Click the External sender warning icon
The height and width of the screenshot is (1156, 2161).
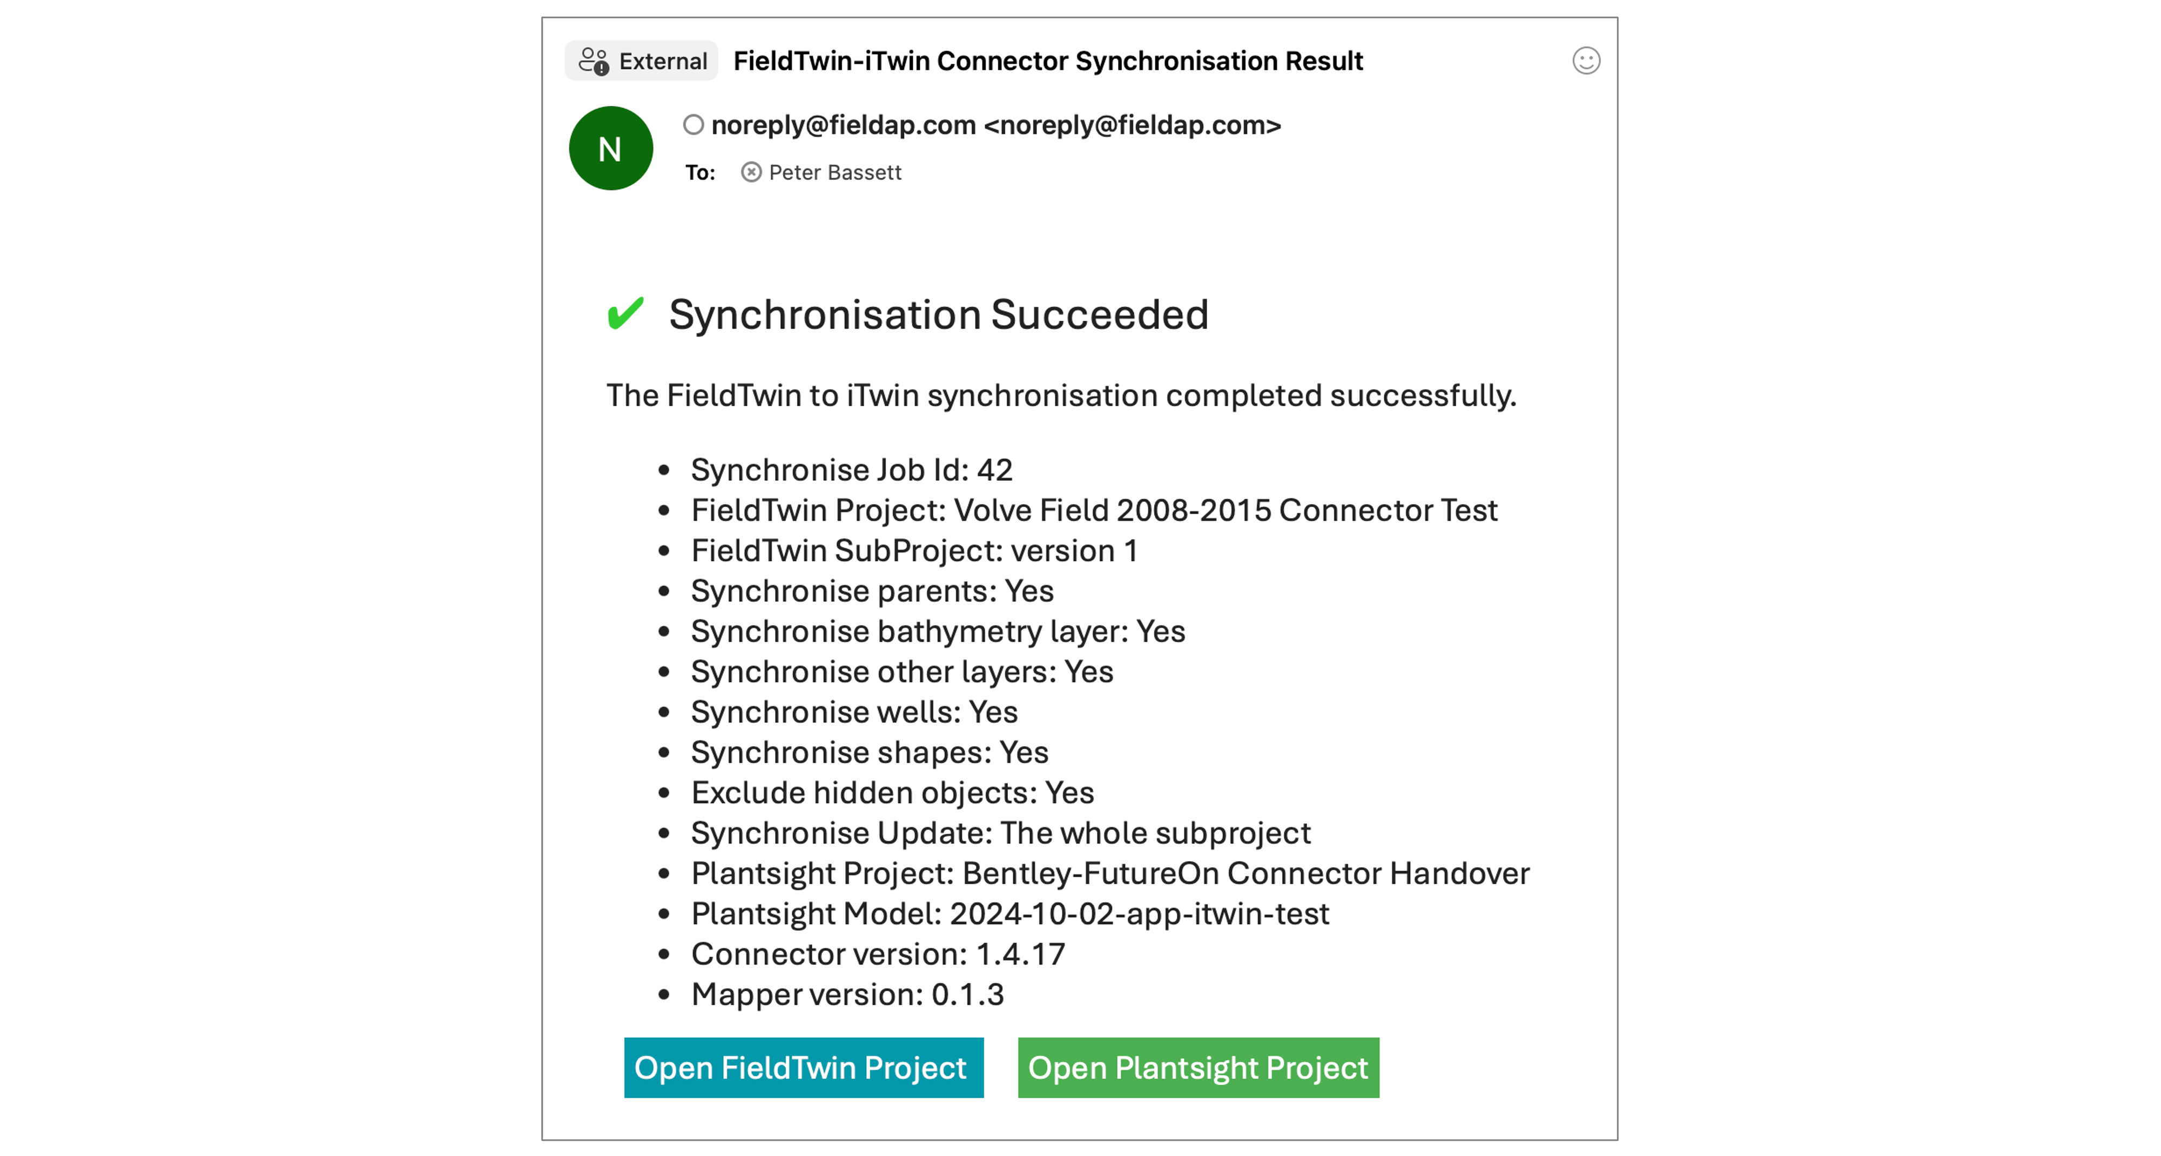tap(594, 61)
